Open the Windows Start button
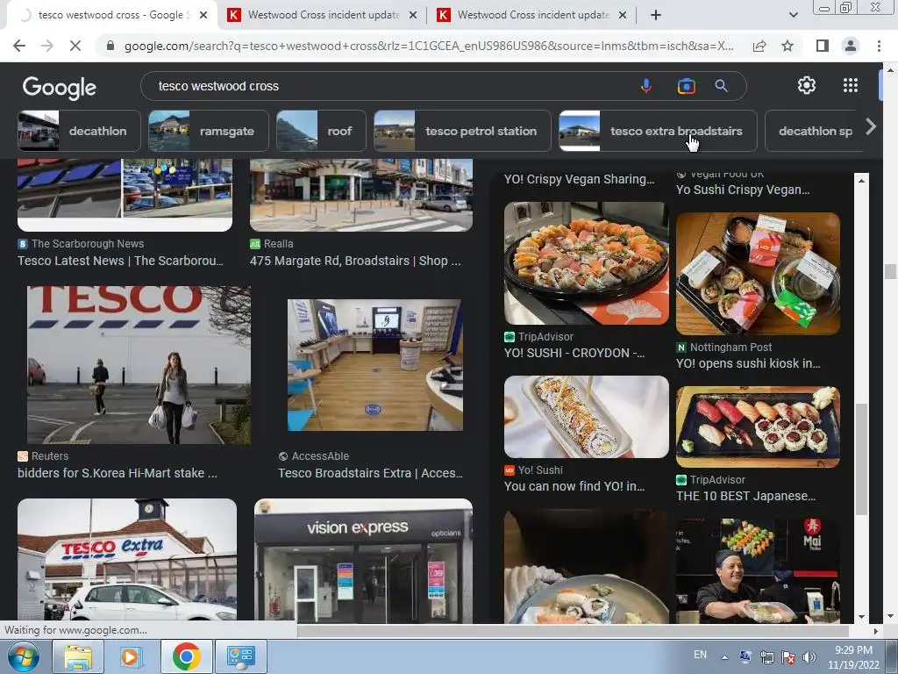Screen dimensions: 898x674 [x=24, y=656]
